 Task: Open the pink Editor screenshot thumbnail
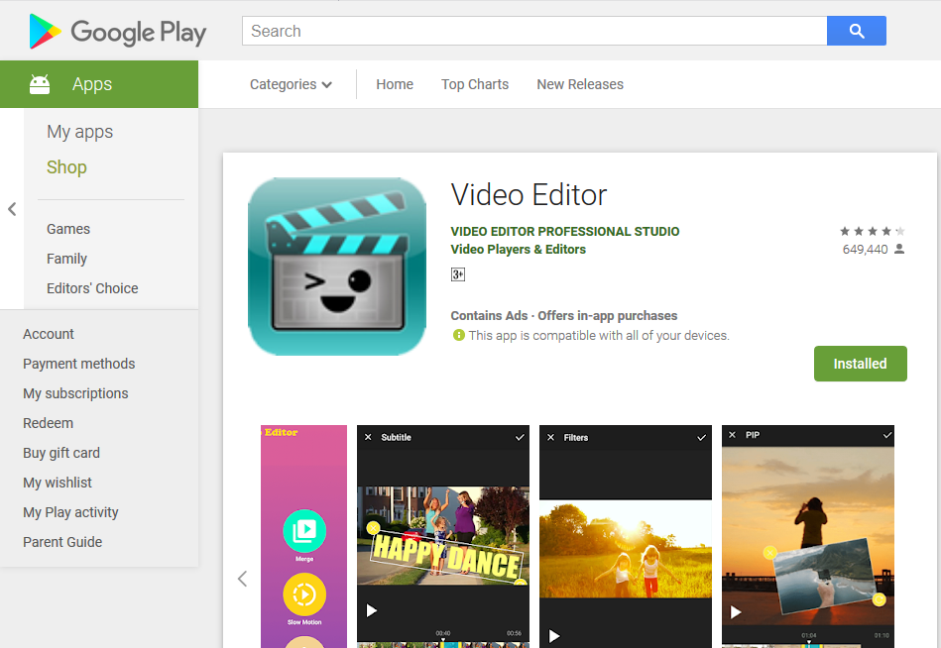[303, 536]
